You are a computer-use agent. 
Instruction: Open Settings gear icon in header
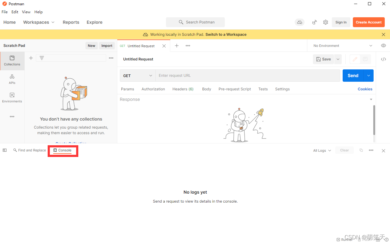(x=326, y=22)
